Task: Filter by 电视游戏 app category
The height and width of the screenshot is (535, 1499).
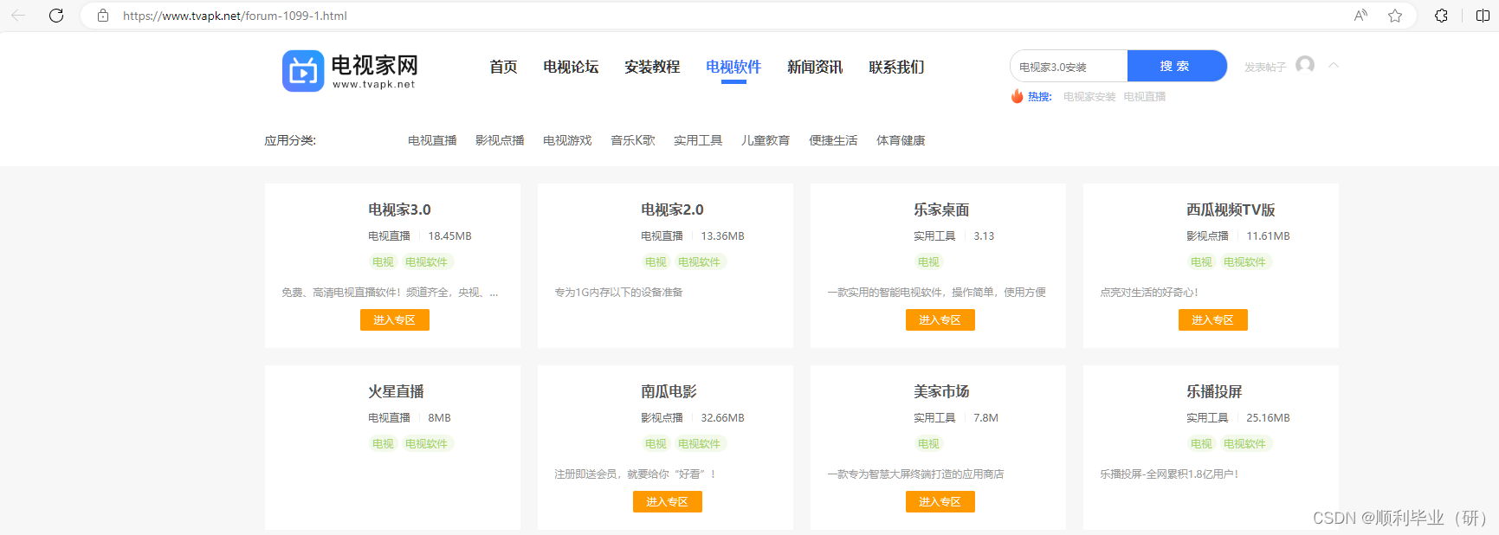Action: 567,140
